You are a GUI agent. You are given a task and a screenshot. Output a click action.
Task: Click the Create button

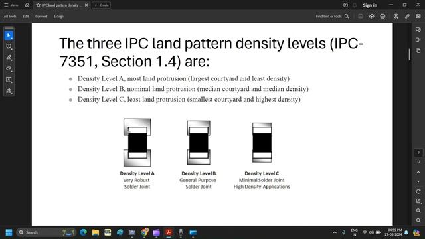102,5
